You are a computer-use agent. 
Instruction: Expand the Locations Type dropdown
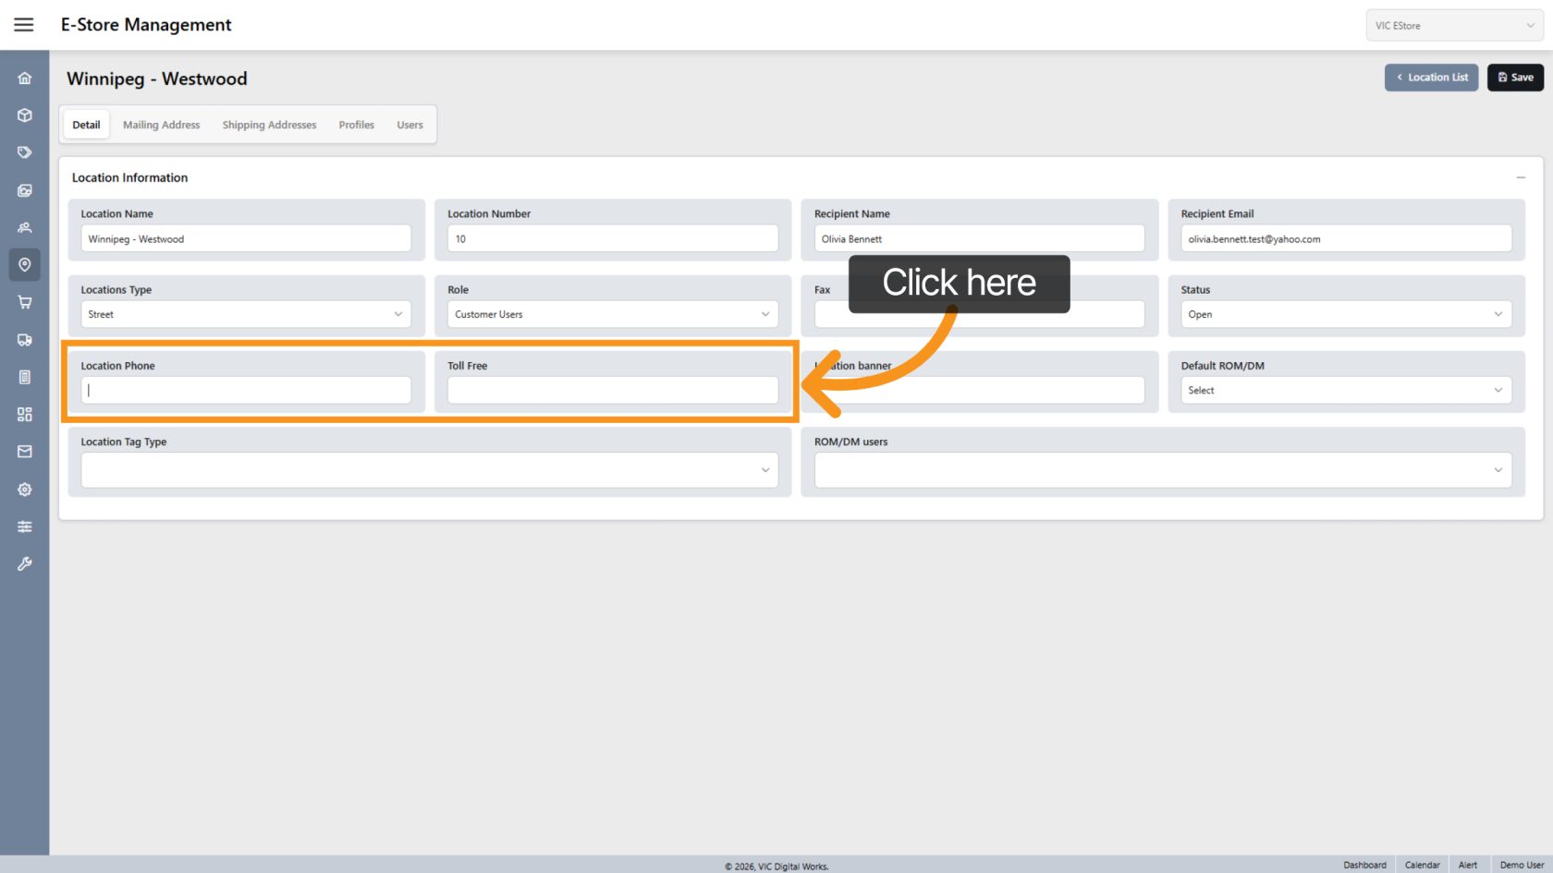point(246,314)
